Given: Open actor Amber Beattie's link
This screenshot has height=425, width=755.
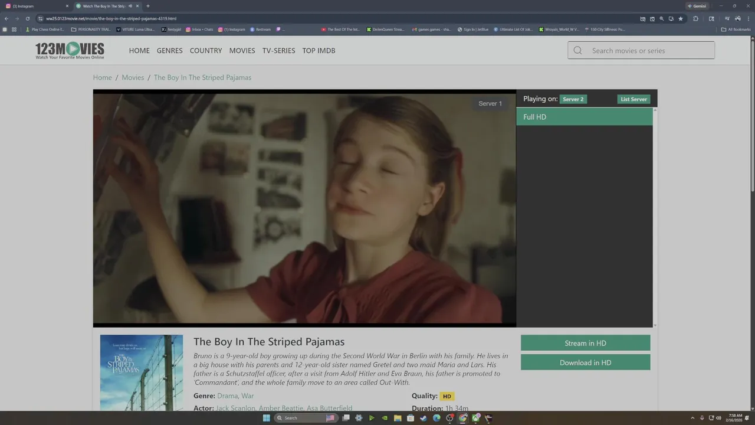Looking at the screenshot, I should [281, 408].
